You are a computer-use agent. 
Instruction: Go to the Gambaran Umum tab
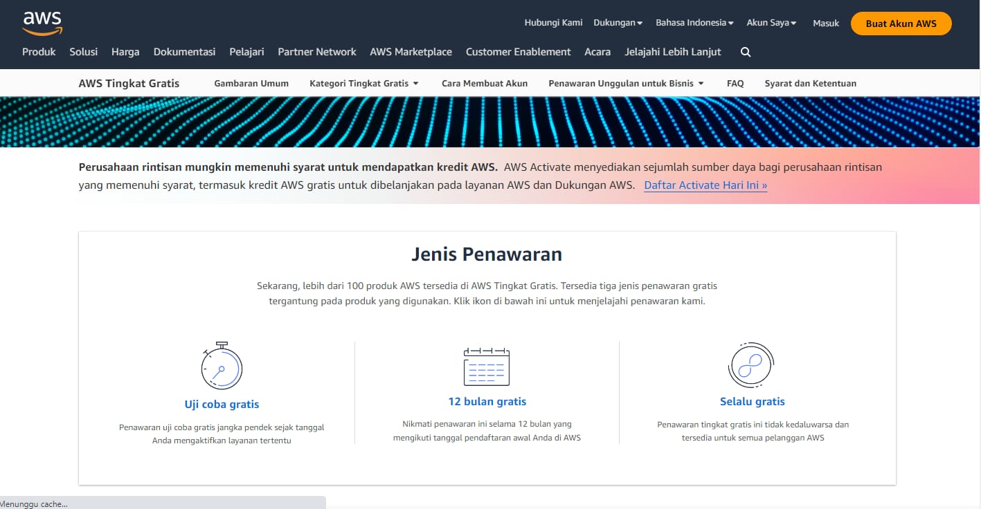point(251,83)
